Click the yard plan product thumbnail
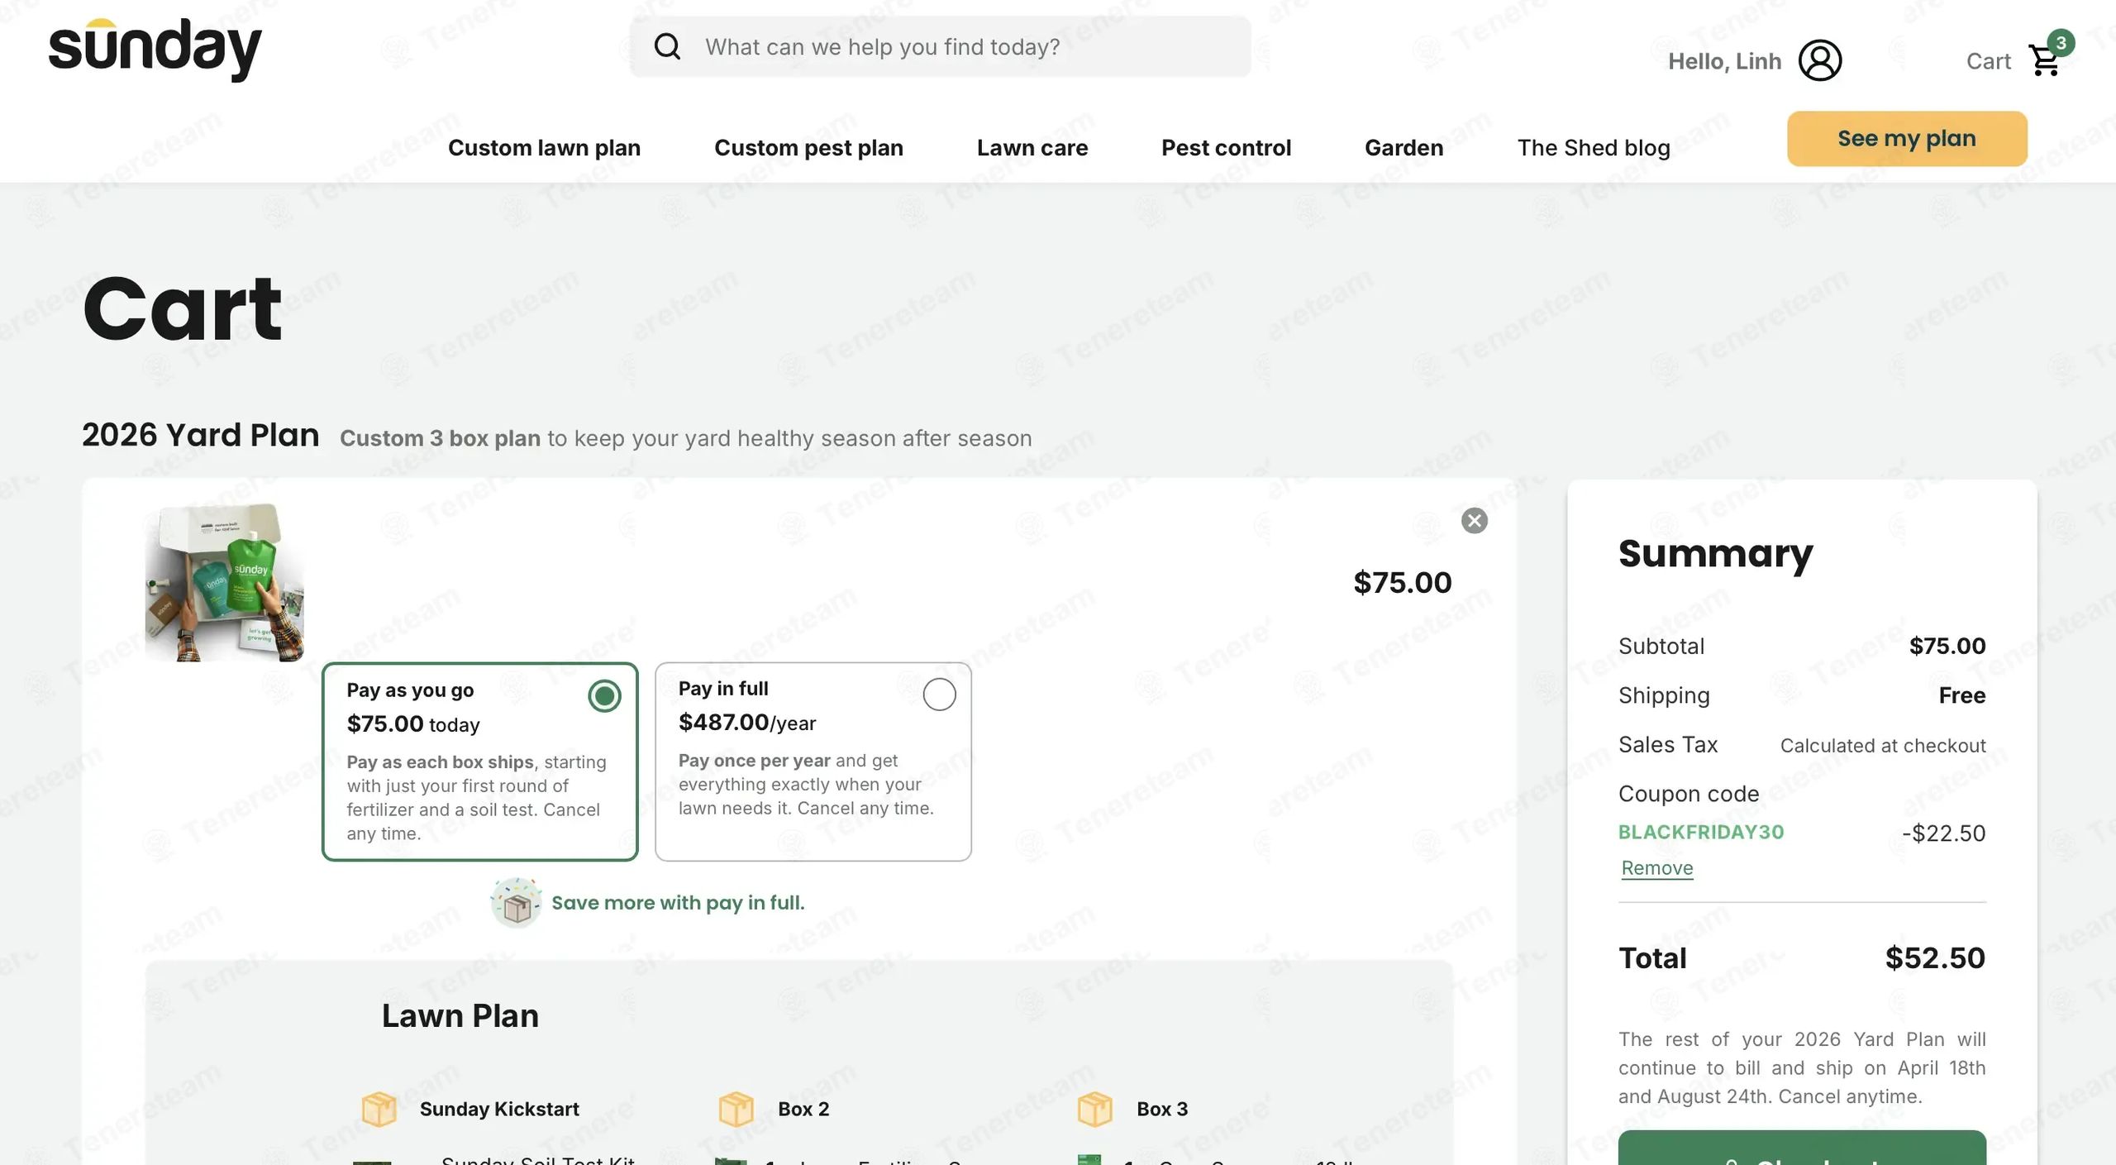2116x1165 pixels. click(224, 582)
